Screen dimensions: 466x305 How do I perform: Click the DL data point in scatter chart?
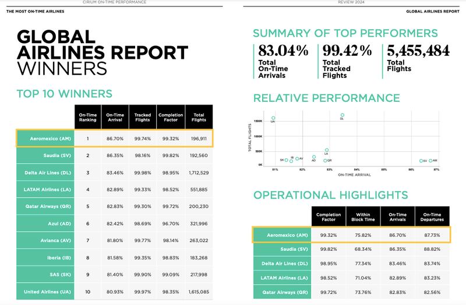click(342, 115)
